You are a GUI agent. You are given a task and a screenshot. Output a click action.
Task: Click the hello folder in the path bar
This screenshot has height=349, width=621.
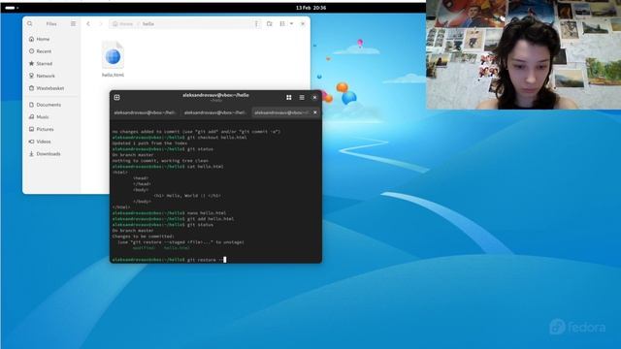(x=148, y=23)
